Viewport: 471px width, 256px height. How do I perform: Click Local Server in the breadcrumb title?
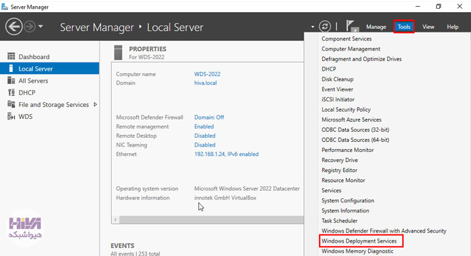tap(175, 28)
